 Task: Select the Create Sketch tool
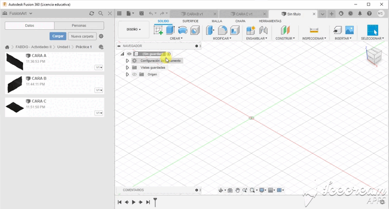[158, 30]
